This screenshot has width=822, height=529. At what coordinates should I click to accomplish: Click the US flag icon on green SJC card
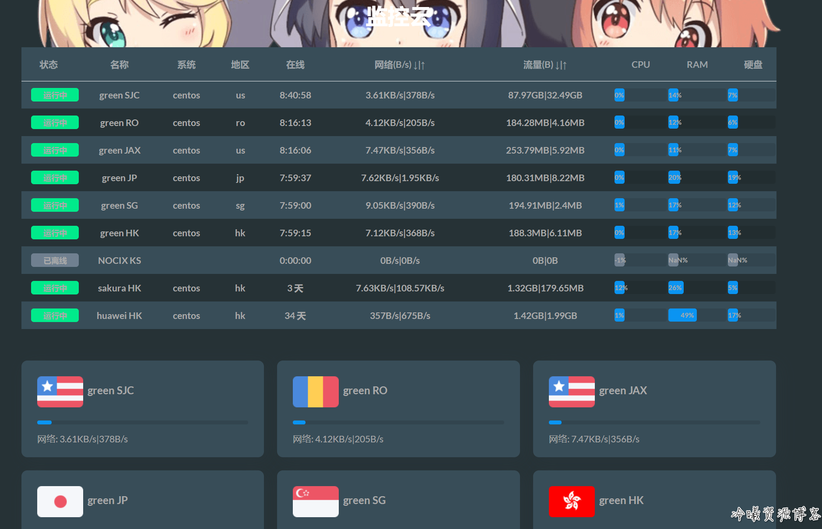[x=60, y=392]
